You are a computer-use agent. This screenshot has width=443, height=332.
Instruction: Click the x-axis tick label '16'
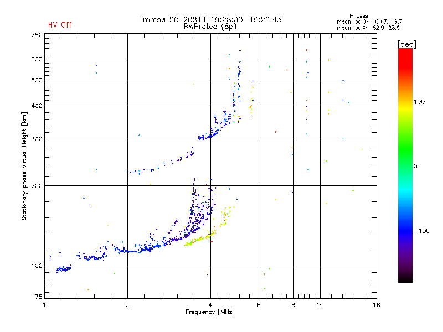(x=377, y=305)
